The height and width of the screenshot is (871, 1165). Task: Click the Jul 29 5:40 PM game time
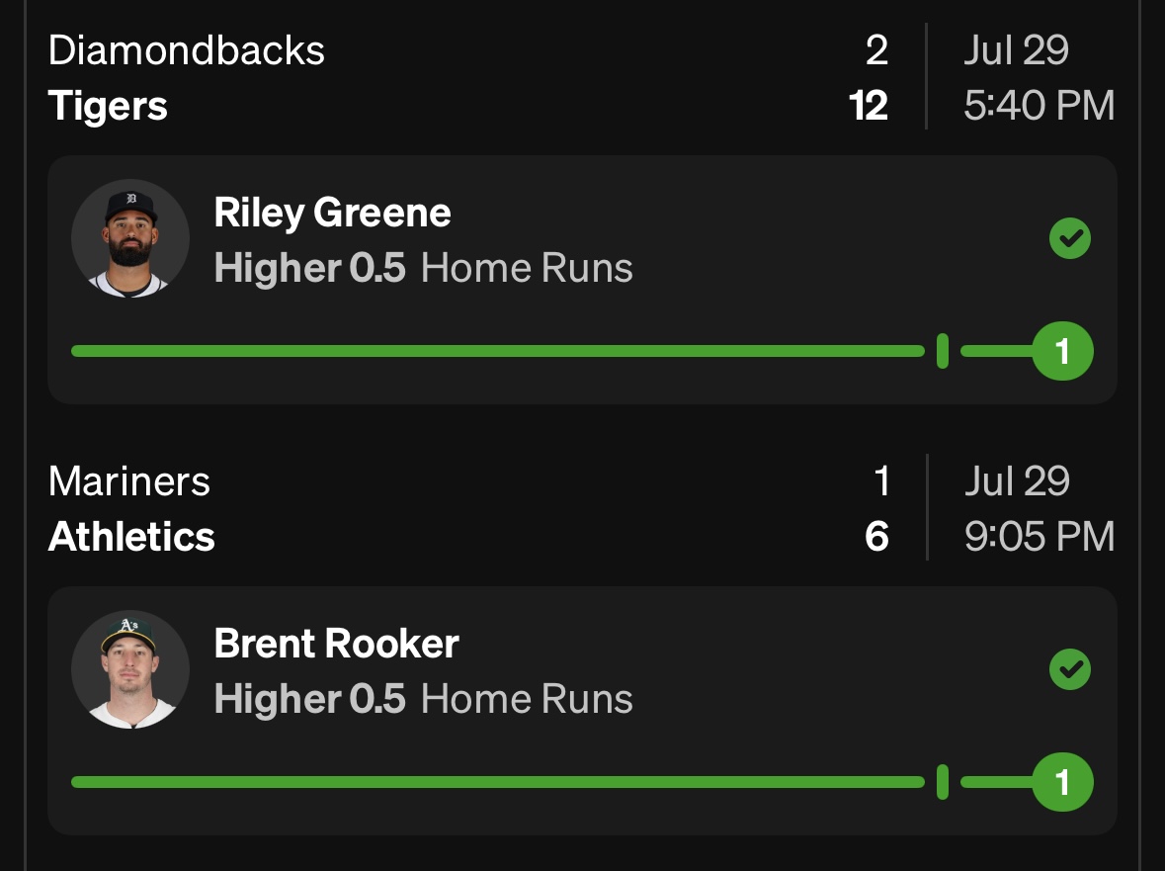(1038, 78)
